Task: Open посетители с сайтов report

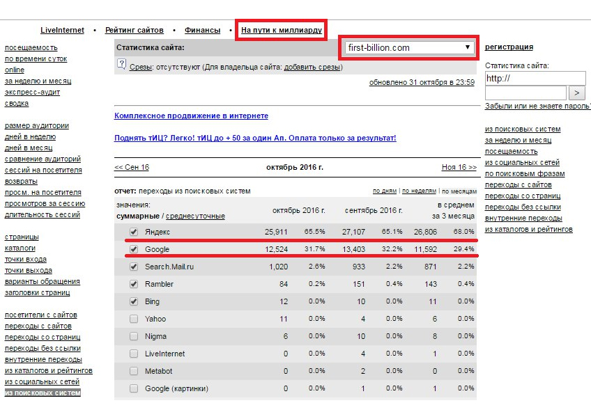Action: (40, 315)
